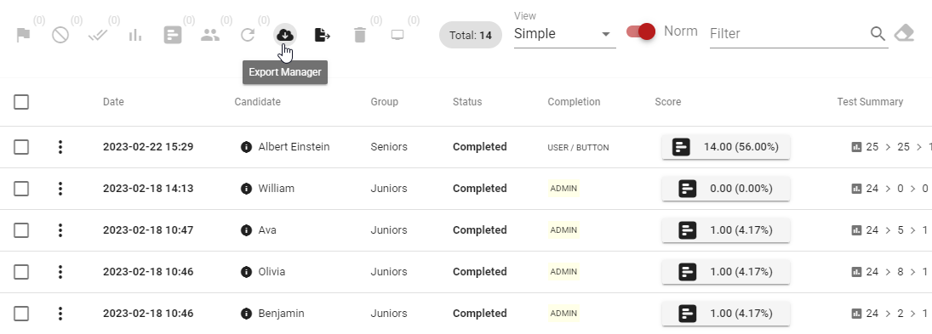Click the export file arrow icon
The image size is (932, 334).
pyautogui.click(x=323, y=35)
